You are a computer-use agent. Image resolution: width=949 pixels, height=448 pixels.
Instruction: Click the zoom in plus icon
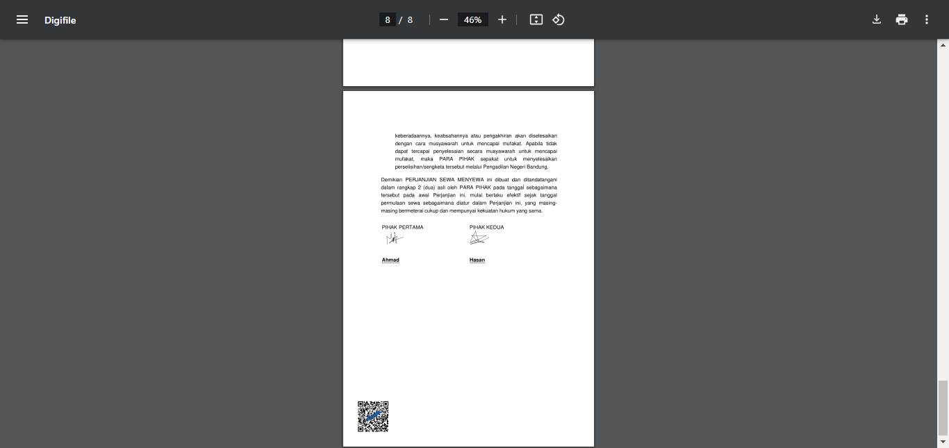(x=502, y=19)
